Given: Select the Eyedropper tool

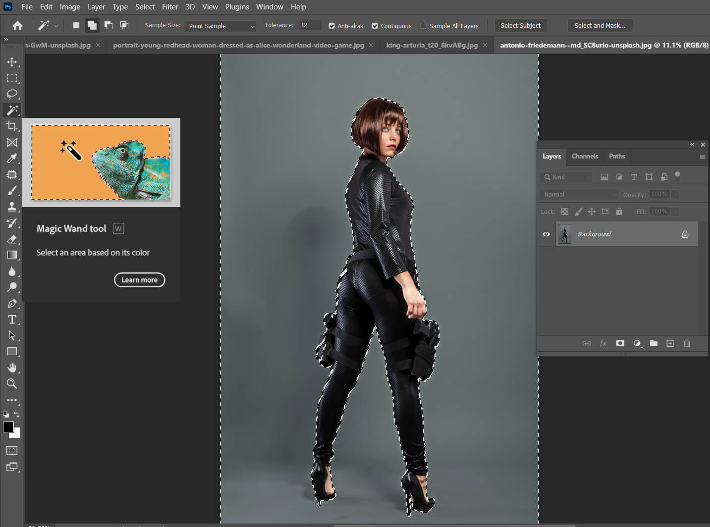Looking at the screenshot, I should tap(12, 158).
